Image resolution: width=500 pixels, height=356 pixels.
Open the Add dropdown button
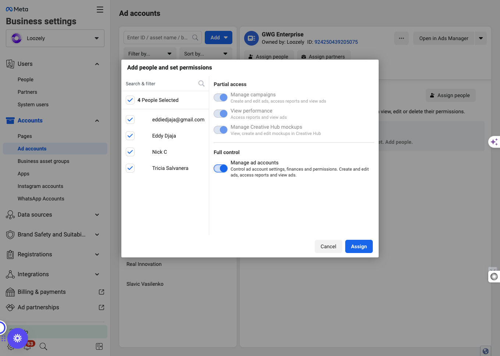click(x=218, y=38)
